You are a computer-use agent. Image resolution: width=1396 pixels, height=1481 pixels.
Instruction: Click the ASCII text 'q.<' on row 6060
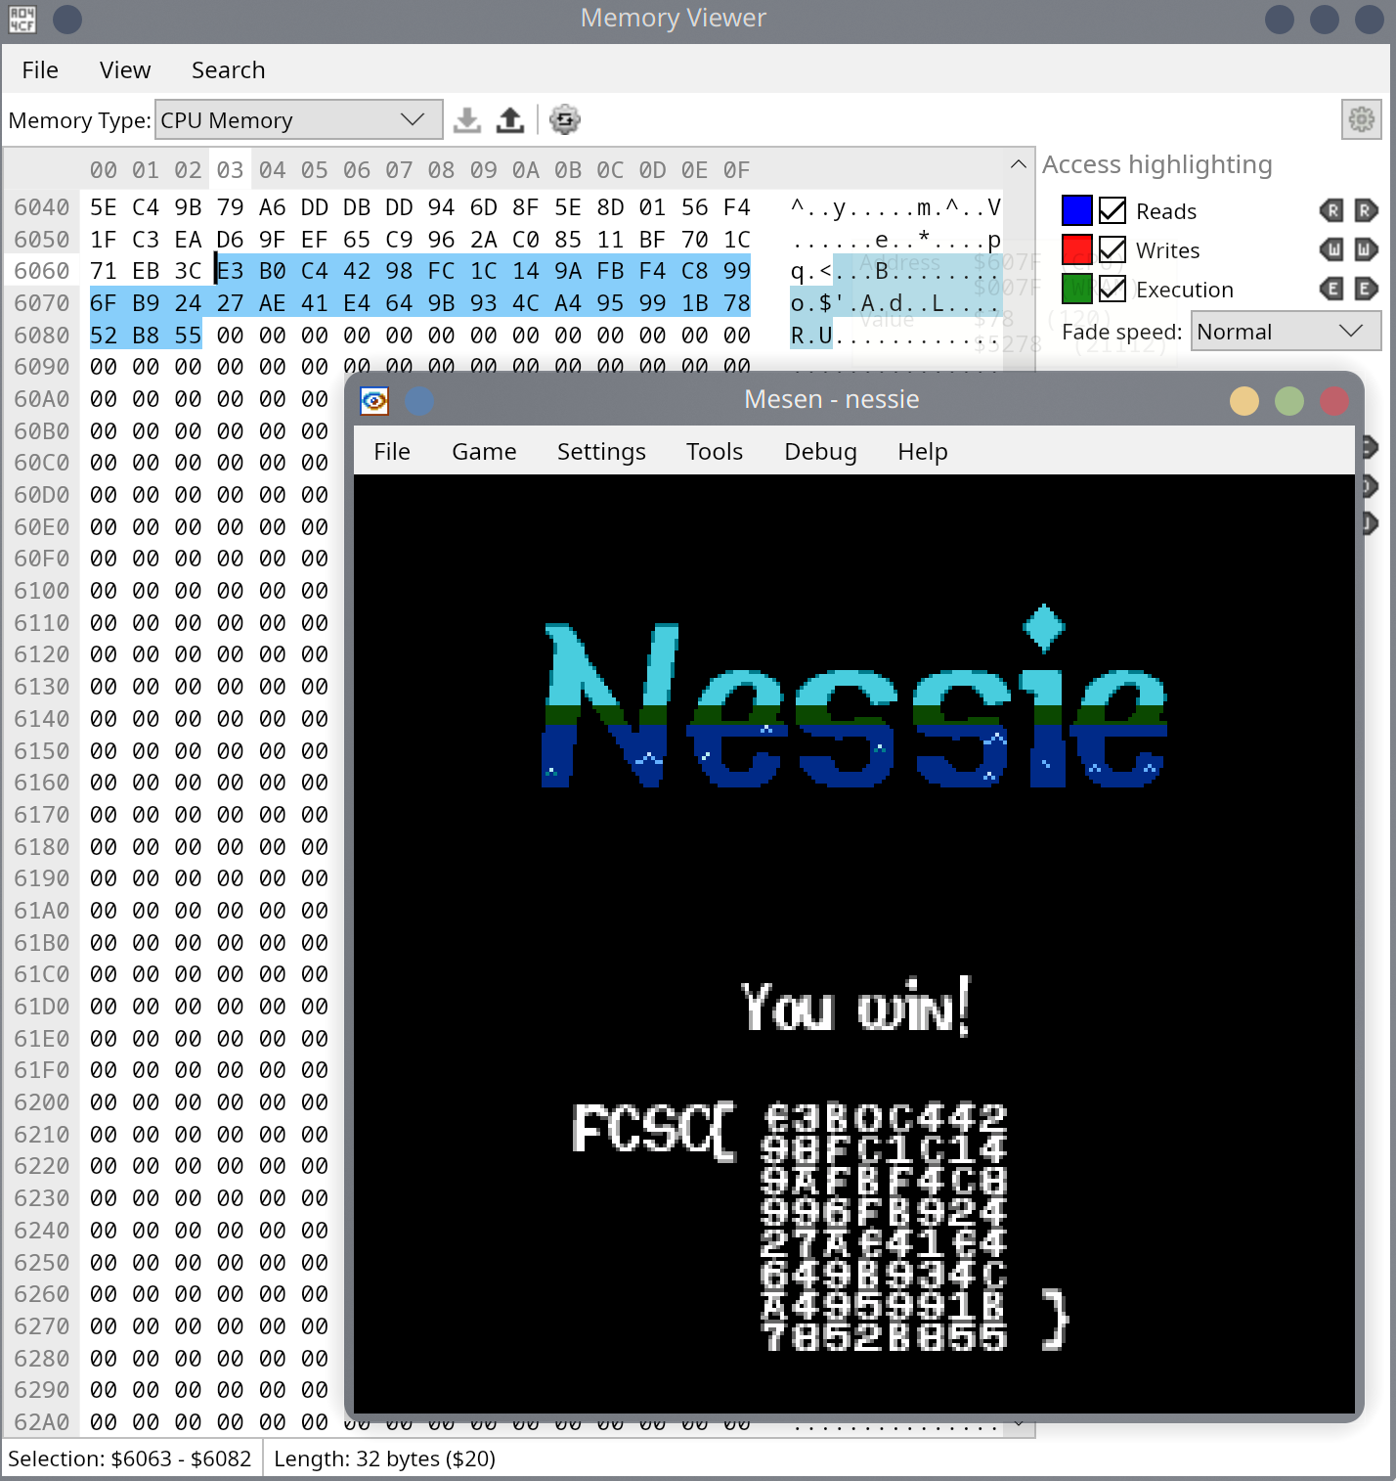pyautogui.click(x=811, y=271)
